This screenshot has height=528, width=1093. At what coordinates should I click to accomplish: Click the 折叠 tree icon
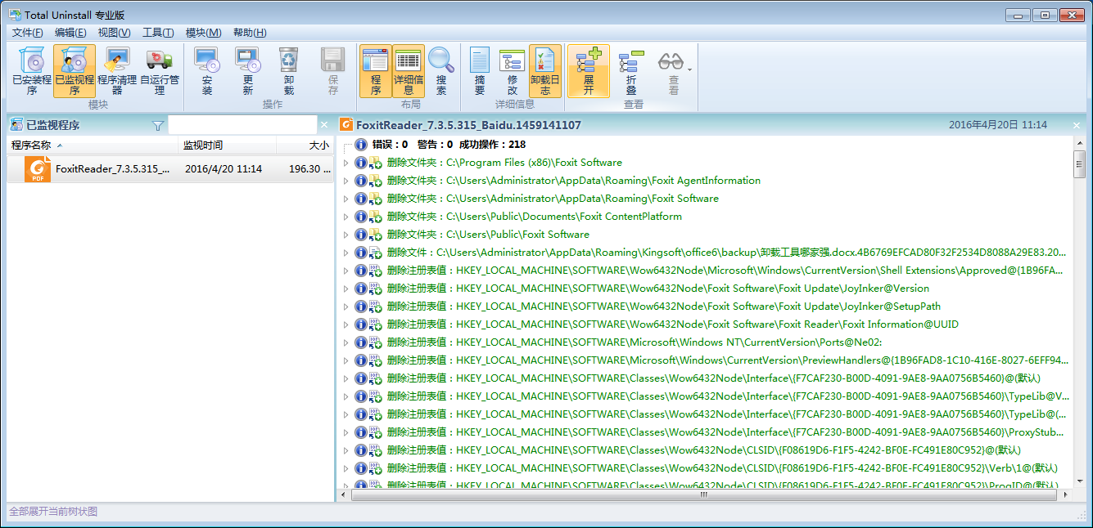click(x=631, y=70)
